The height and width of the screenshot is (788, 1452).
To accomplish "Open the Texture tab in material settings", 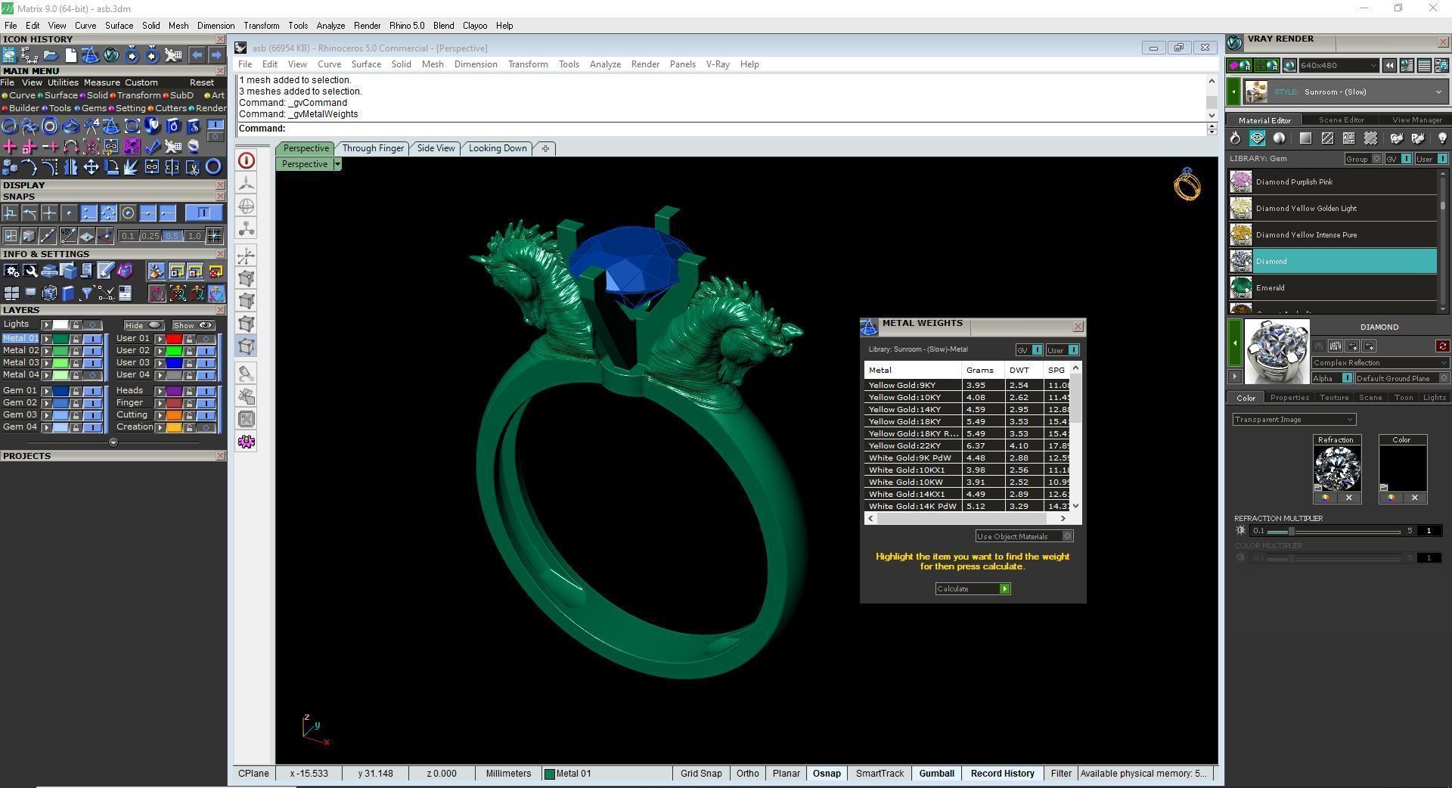I will [x=1334, y=398].
